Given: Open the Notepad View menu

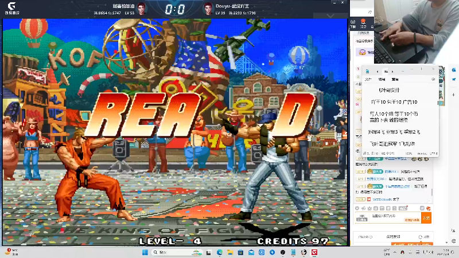Looking at the screenshot, I should coord(395,79).
